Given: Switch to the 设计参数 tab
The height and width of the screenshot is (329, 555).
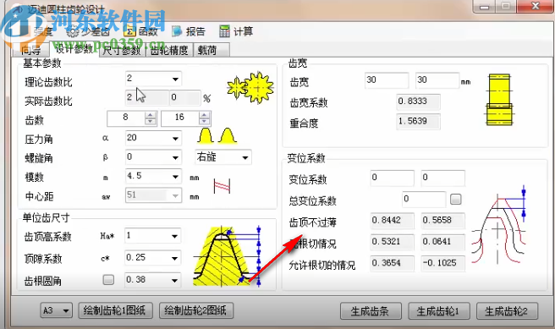Looking at the screenshot, I should 74,49.
